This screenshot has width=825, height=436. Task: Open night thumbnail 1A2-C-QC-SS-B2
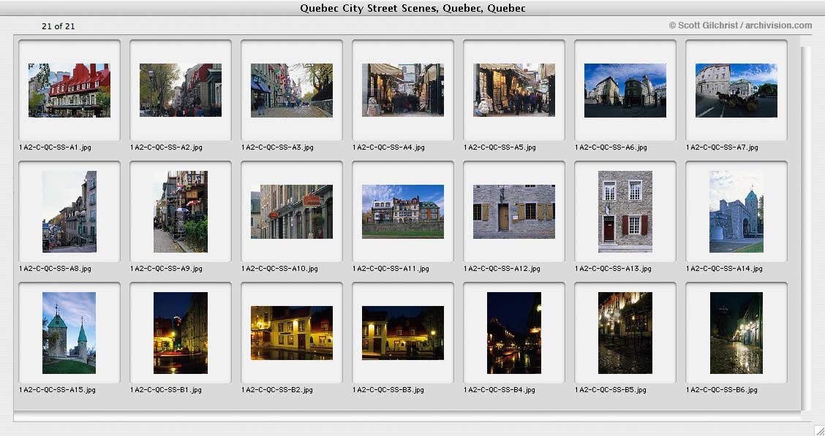[x=292, y=333]
